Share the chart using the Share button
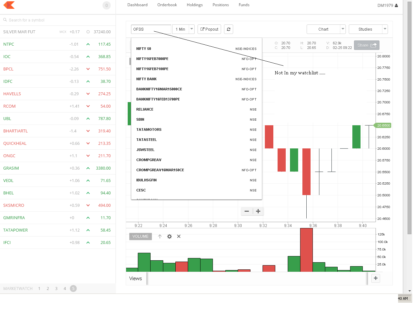 click(x=367, y=45)
